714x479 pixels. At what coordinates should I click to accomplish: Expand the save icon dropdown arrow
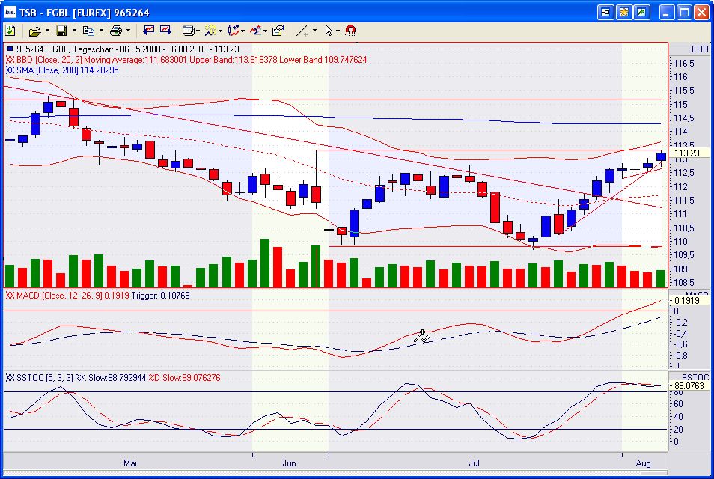pyautogui.click(x=74, y=31)
